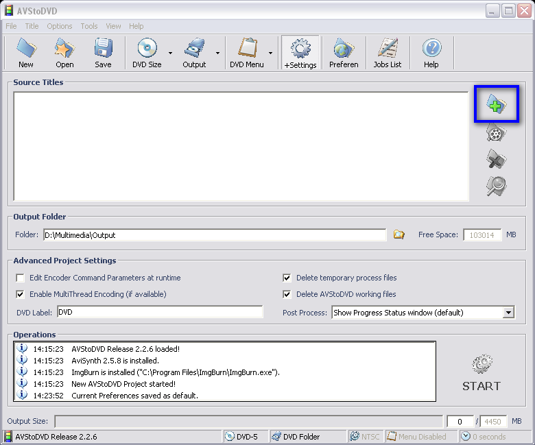This screenshot has height=445, width=535.
Task: Click the Output Size progress bar
Action: tap(248, 421)
